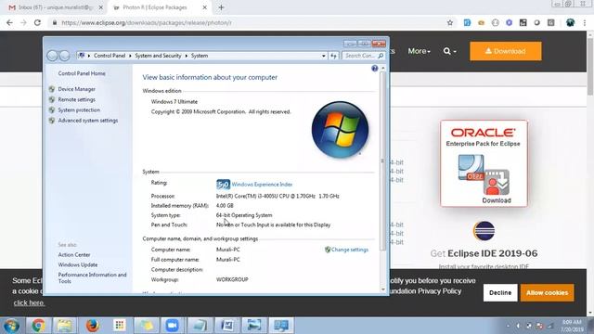
Task: Open Windows Explorer from the taskbar
Action: [65, 326]
